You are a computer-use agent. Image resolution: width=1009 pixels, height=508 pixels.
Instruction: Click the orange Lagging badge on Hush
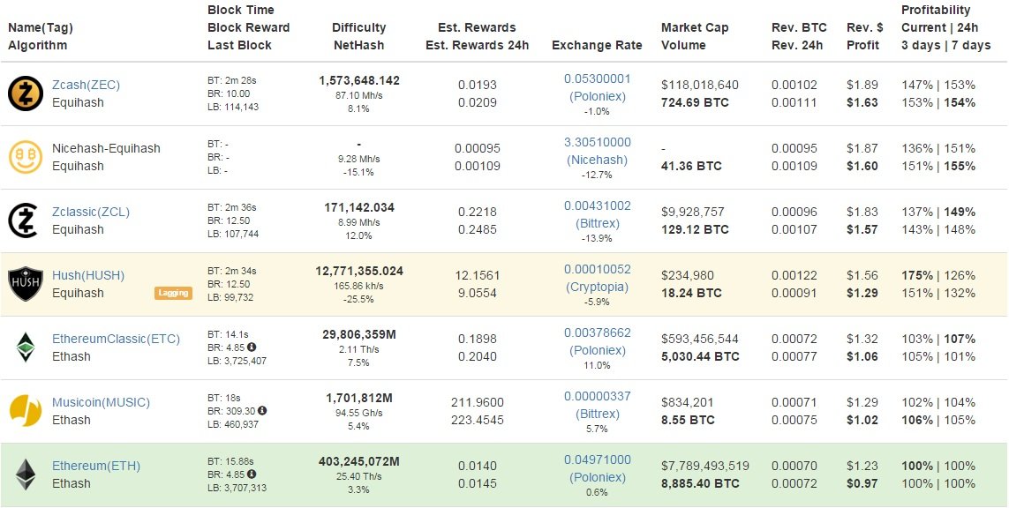[x=173, y=293]
